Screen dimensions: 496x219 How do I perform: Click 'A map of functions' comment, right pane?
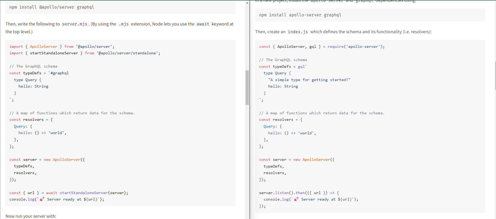(322, 113)
